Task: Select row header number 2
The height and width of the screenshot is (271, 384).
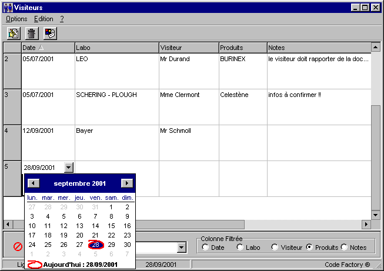Action: pyautogui.click(x=12, y=71)
